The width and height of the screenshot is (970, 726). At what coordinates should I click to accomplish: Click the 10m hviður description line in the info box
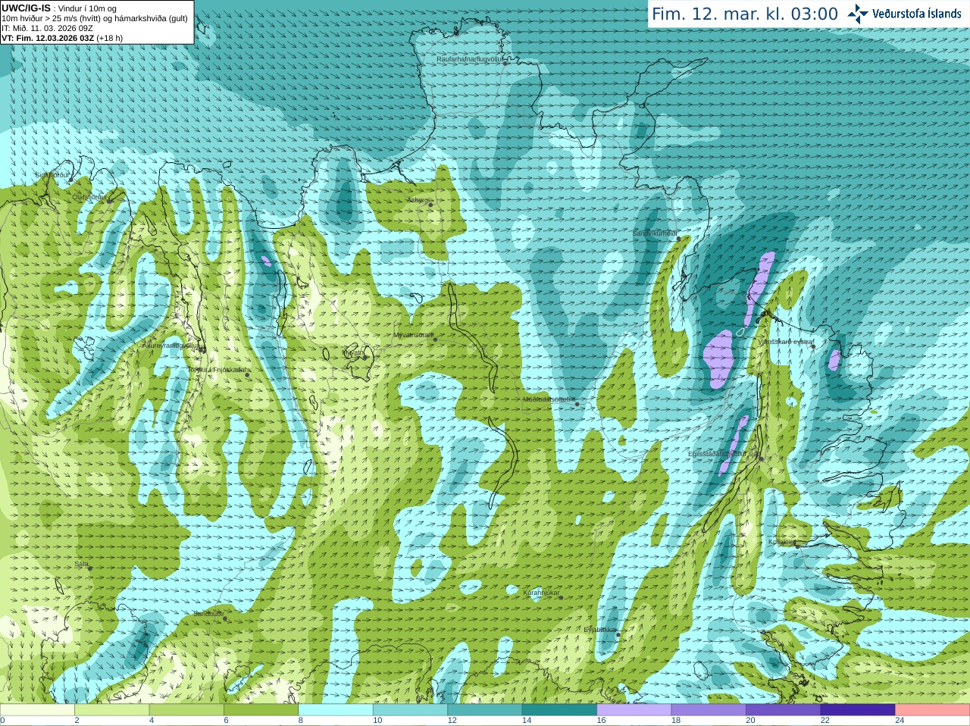[95, 18]
